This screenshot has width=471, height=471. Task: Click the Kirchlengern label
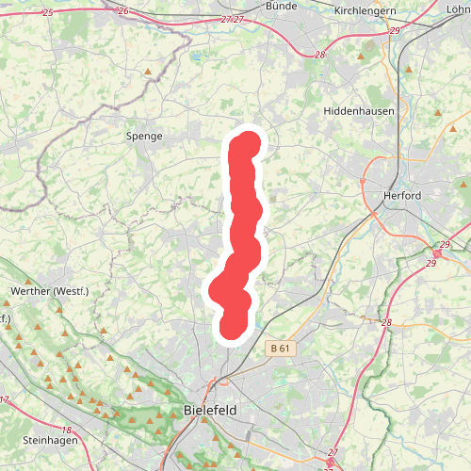coord(365,10)
